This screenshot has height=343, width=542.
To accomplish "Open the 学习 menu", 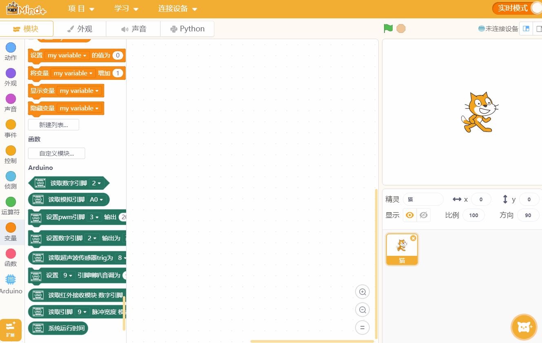I will click(x=127, y=9).
